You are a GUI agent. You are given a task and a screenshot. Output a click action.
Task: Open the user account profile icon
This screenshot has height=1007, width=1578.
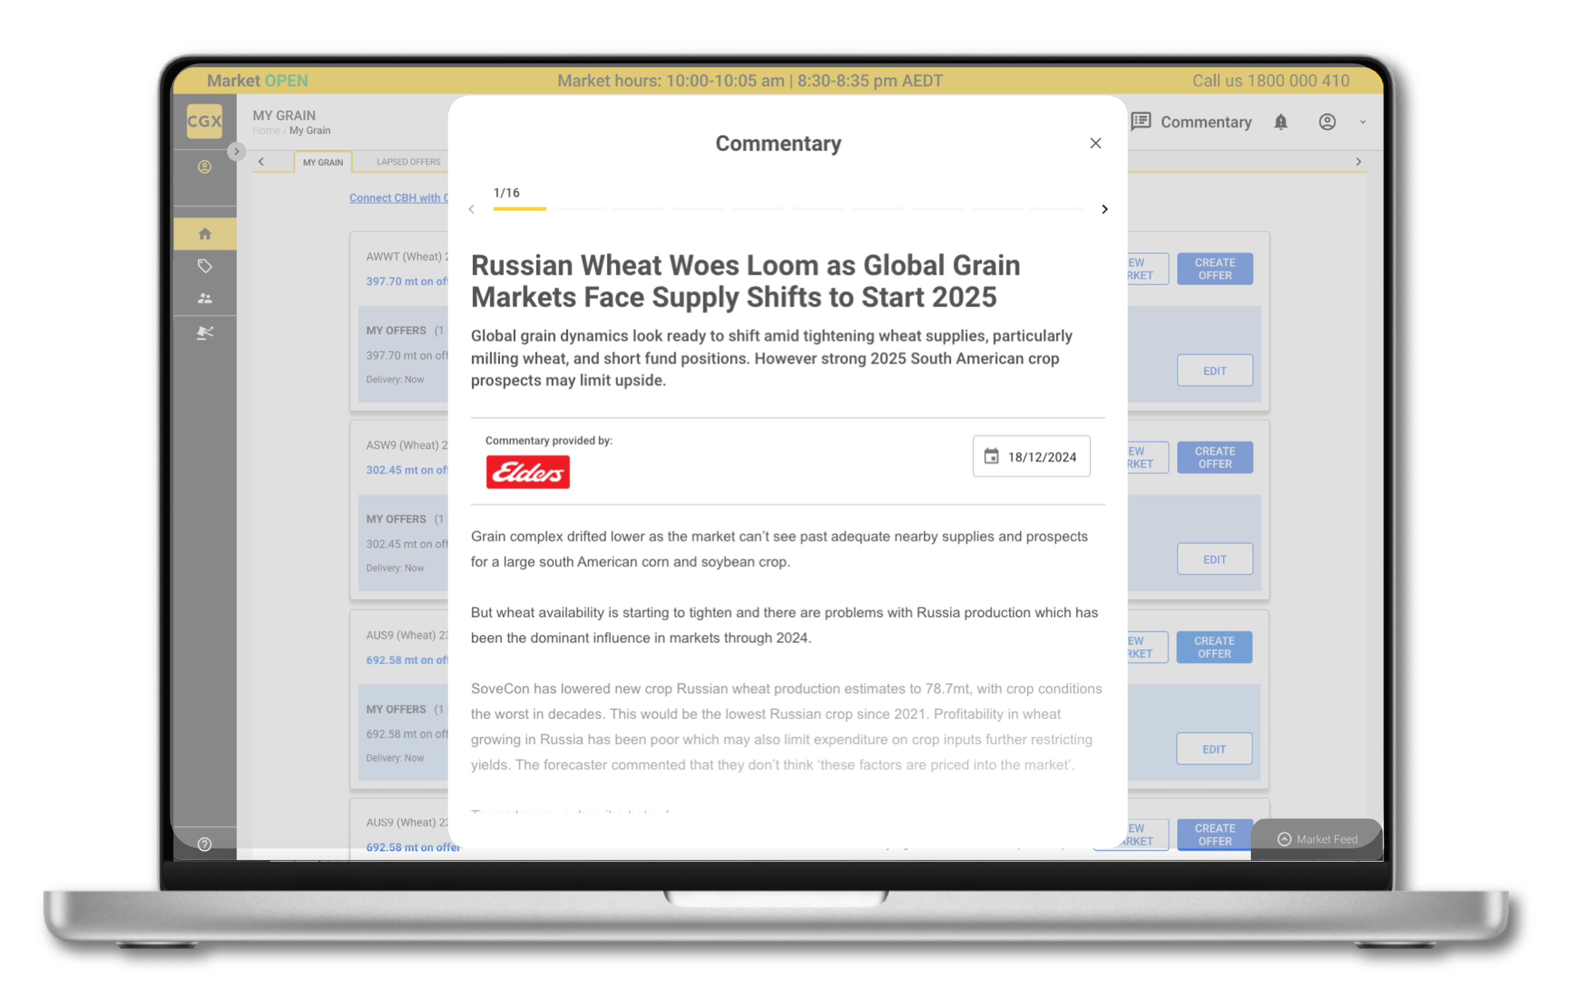point(1327,122)
